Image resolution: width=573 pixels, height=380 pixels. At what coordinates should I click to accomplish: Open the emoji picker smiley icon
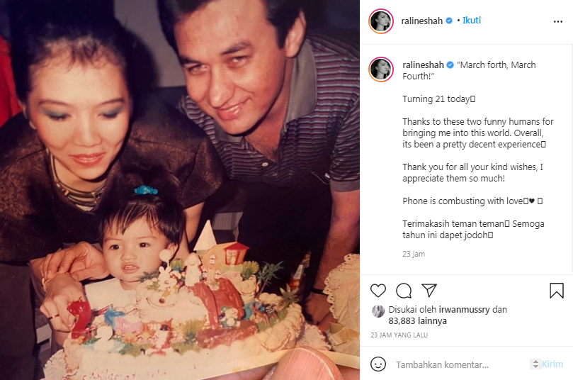(x=378, y=364)
